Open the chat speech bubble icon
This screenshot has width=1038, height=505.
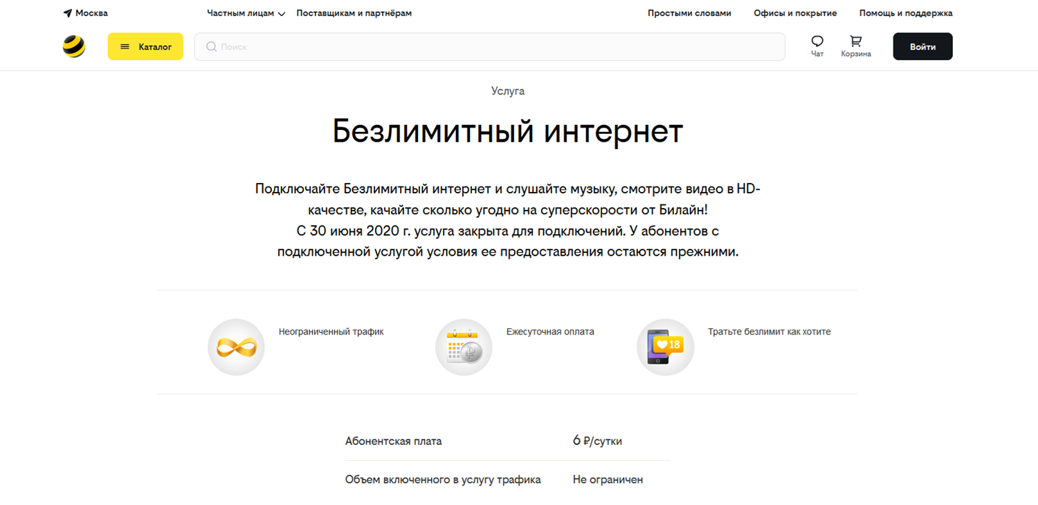click(817, 41)
